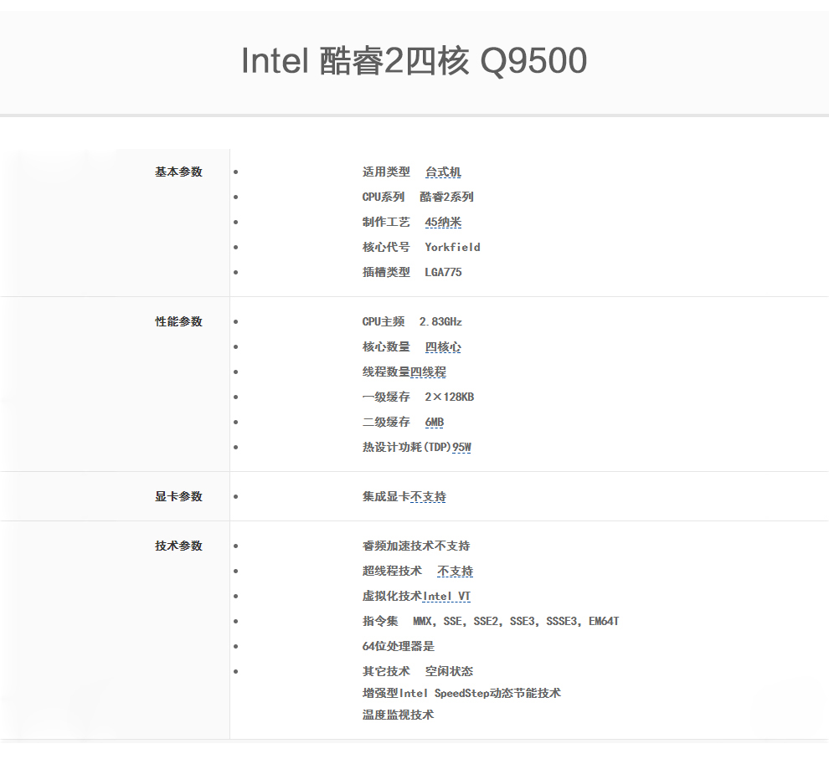Select the MMX, SSE, SSE2 instruction list

pyautogui.click(x=516, y=622)
